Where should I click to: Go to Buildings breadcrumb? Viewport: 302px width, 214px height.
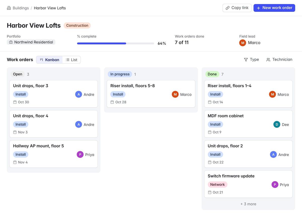(21, 8)
